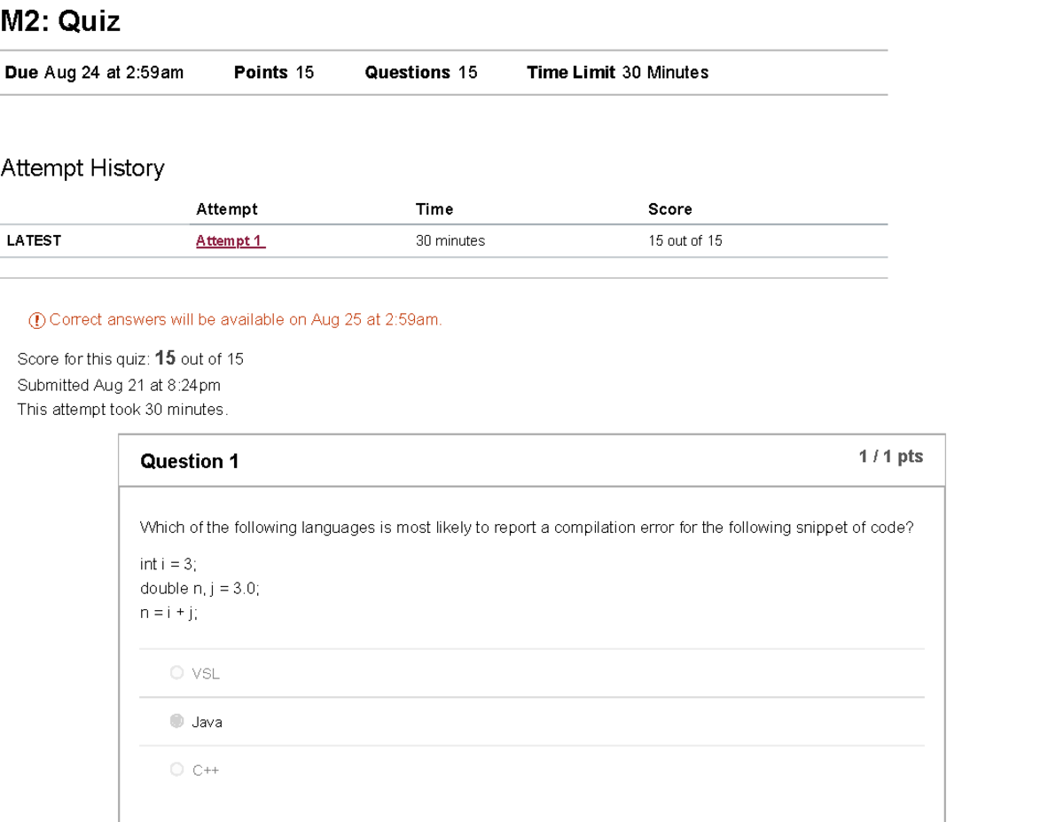Click the Time column header
Viewport: 1064px width, 822px height.
(x=434, y=209)
